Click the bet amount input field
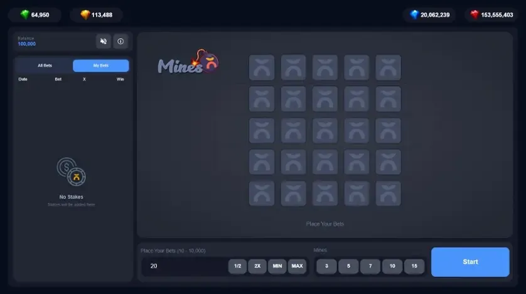The image size is (526, 294). pyautogui.click(x=185, y=266)
